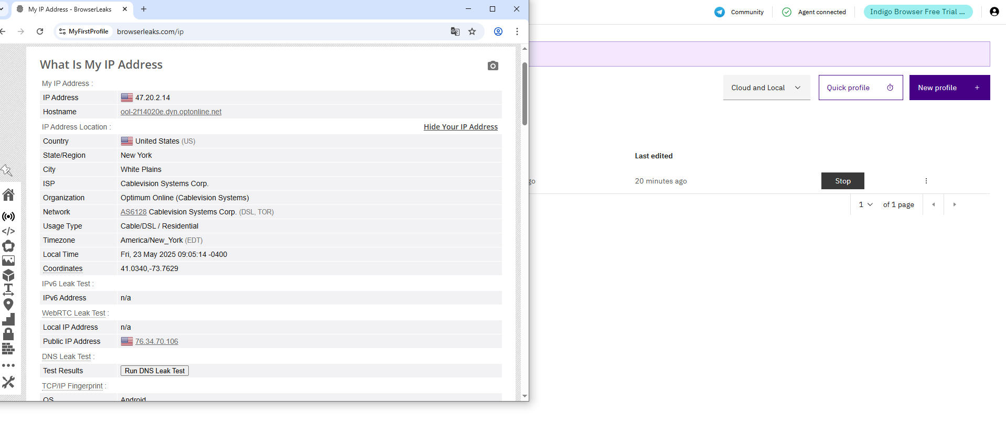Click the image picture icon in sidebar

[8, 261]
